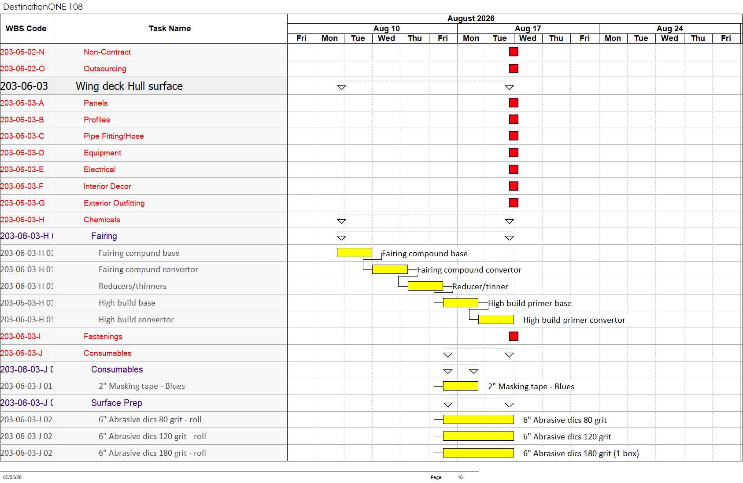Click the WBS Code column header
This screenshot has height=483, width=743.
tap(26, 29)
